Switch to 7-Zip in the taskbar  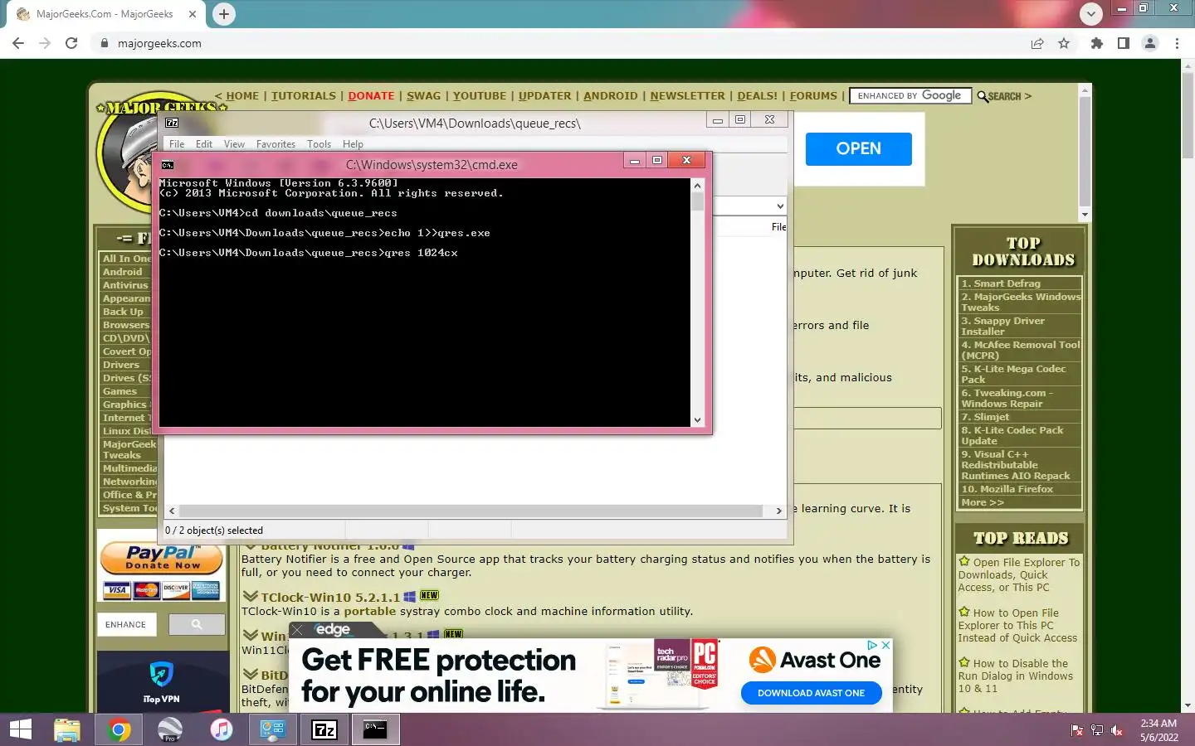pyautogui.click(x=324, y=729)
